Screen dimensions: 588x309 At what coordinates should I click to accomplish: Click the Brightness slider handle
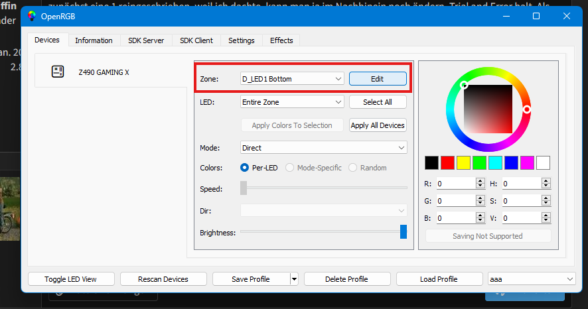coord(404,231)
